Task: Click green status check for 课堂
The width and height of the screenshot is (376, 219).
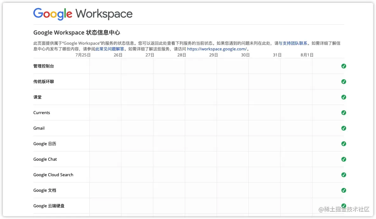Action: click(344, 97)
